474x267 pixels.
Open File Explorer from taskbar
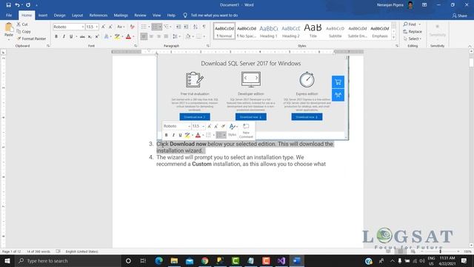click(x=174, y=260)
